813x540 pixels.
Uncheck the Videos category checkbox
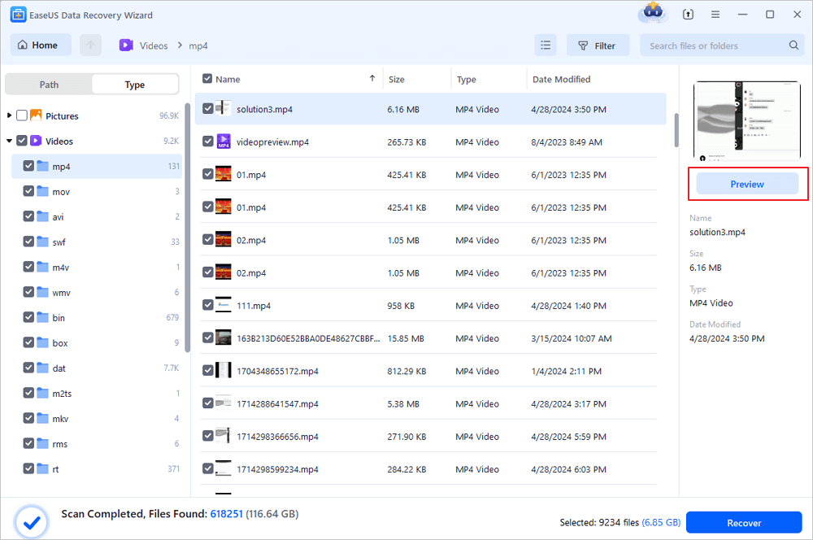click(x=22, y=141)
